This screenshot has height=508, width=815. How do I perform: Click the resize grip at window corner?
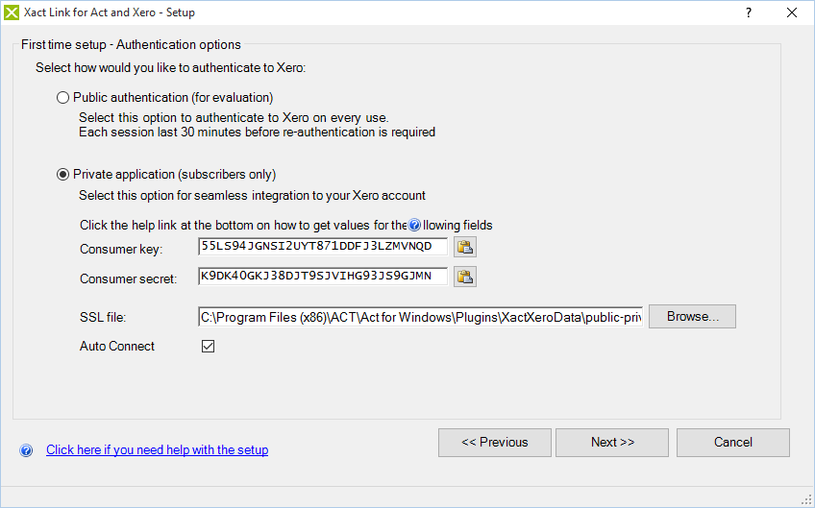point(806,498)
